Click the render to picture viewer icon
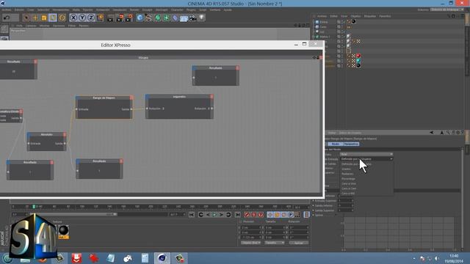 click(120, 18)
